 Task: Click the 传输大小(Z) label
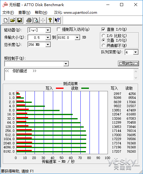click(15, 38)
